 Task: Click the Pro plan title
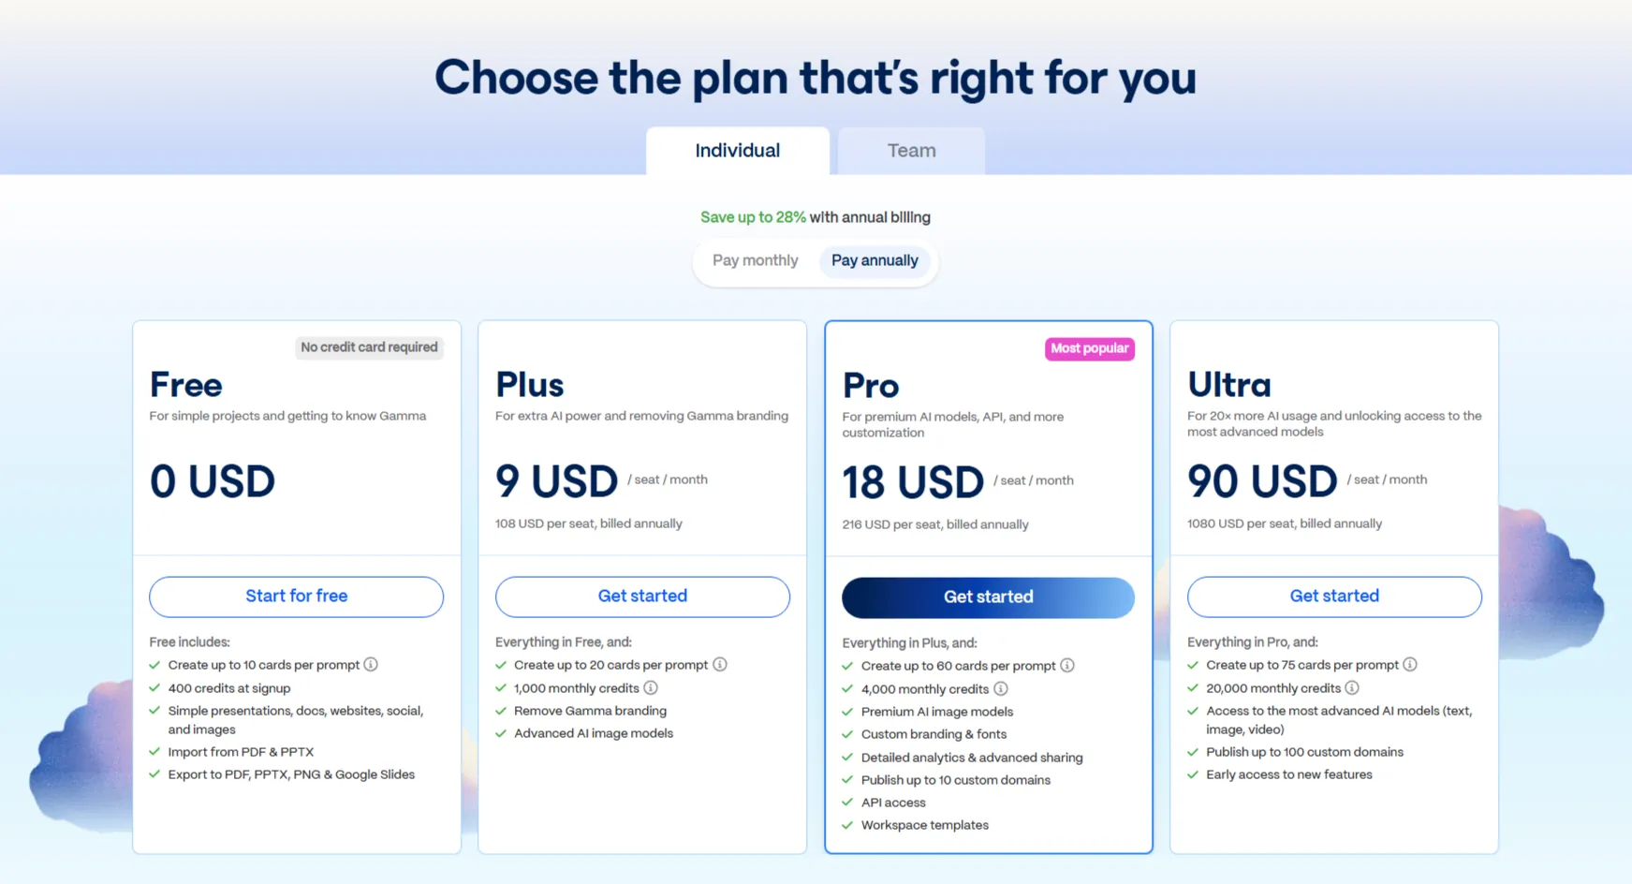tap(871, 386)
